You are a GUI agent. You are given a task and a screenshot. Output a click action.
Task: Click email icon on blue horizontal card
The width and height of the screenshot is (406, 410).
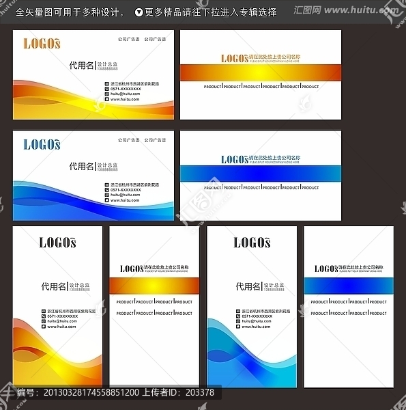pos(106,195)
